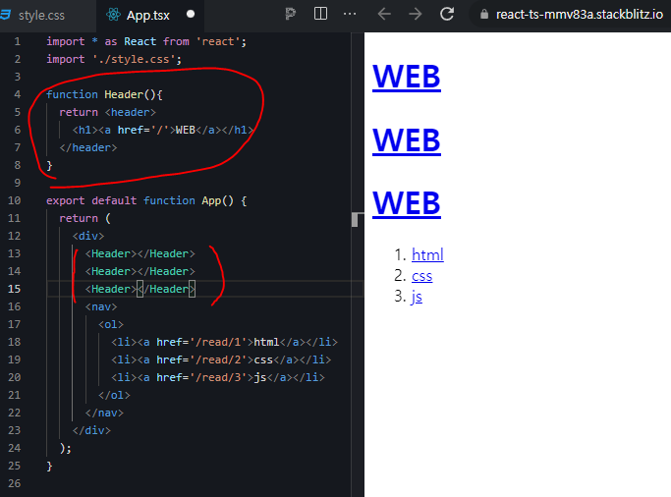Screen dimensions: 671x497
Task: Switch to the style.css tab
Action: click(41, 16)
